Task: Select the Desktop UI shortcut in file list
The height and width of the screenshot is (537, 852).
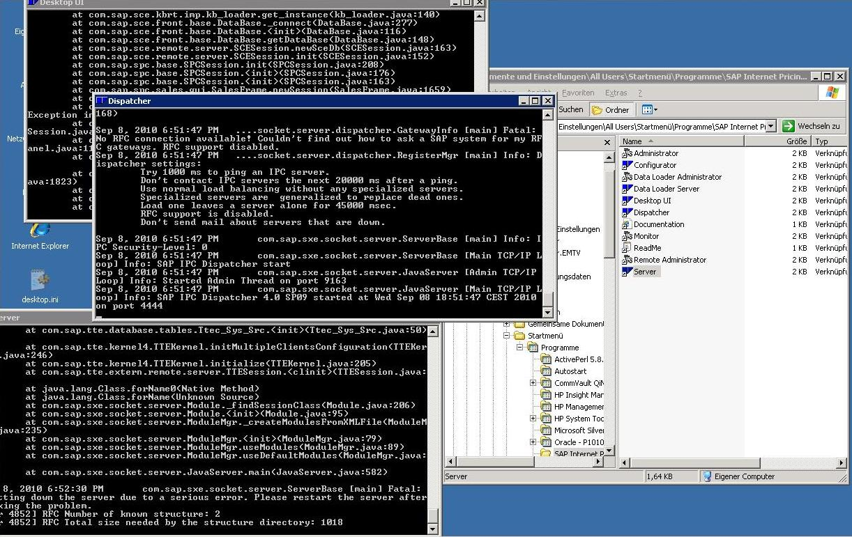Action: click(647, 201)
